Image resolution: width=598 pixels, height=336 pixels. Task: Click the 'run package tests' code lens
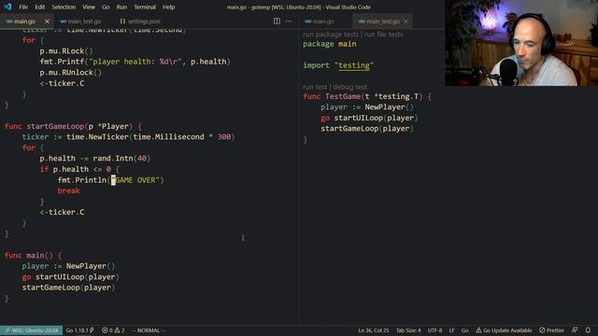pos(331,35)
